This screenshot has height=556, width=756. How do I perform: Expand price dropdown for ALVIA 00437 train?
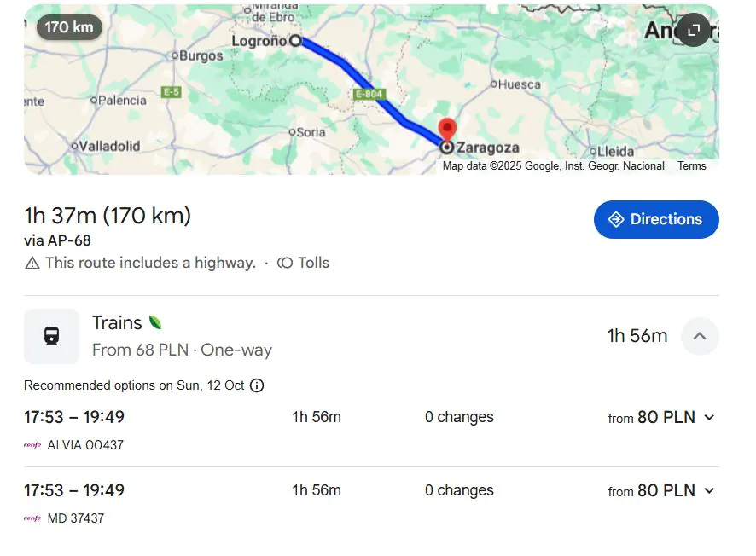pyautogui.click(x=709, y=418)
